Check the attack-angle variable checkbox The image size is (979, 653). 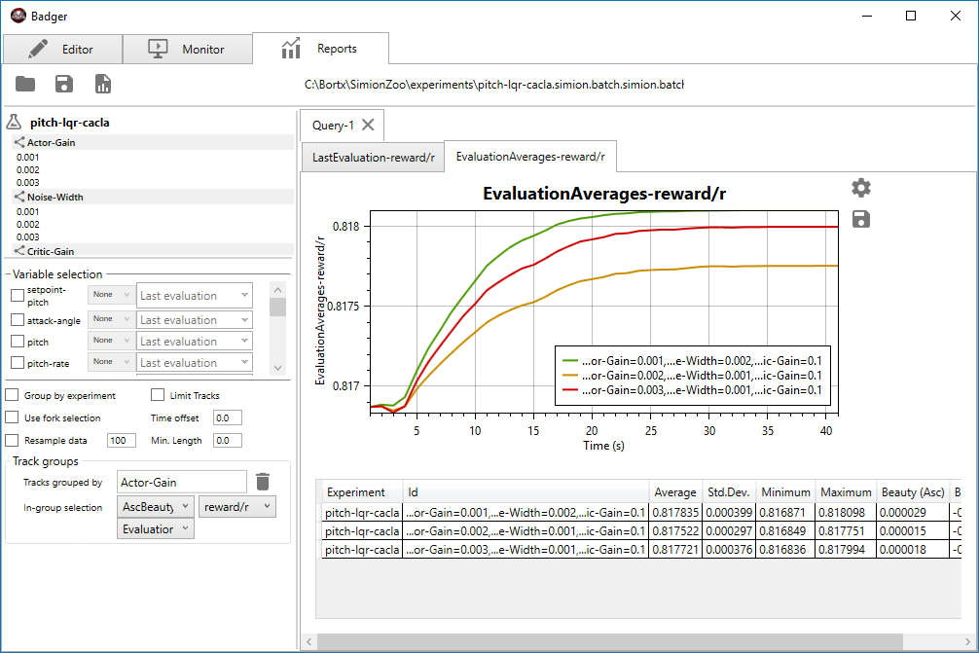(18, 319)
